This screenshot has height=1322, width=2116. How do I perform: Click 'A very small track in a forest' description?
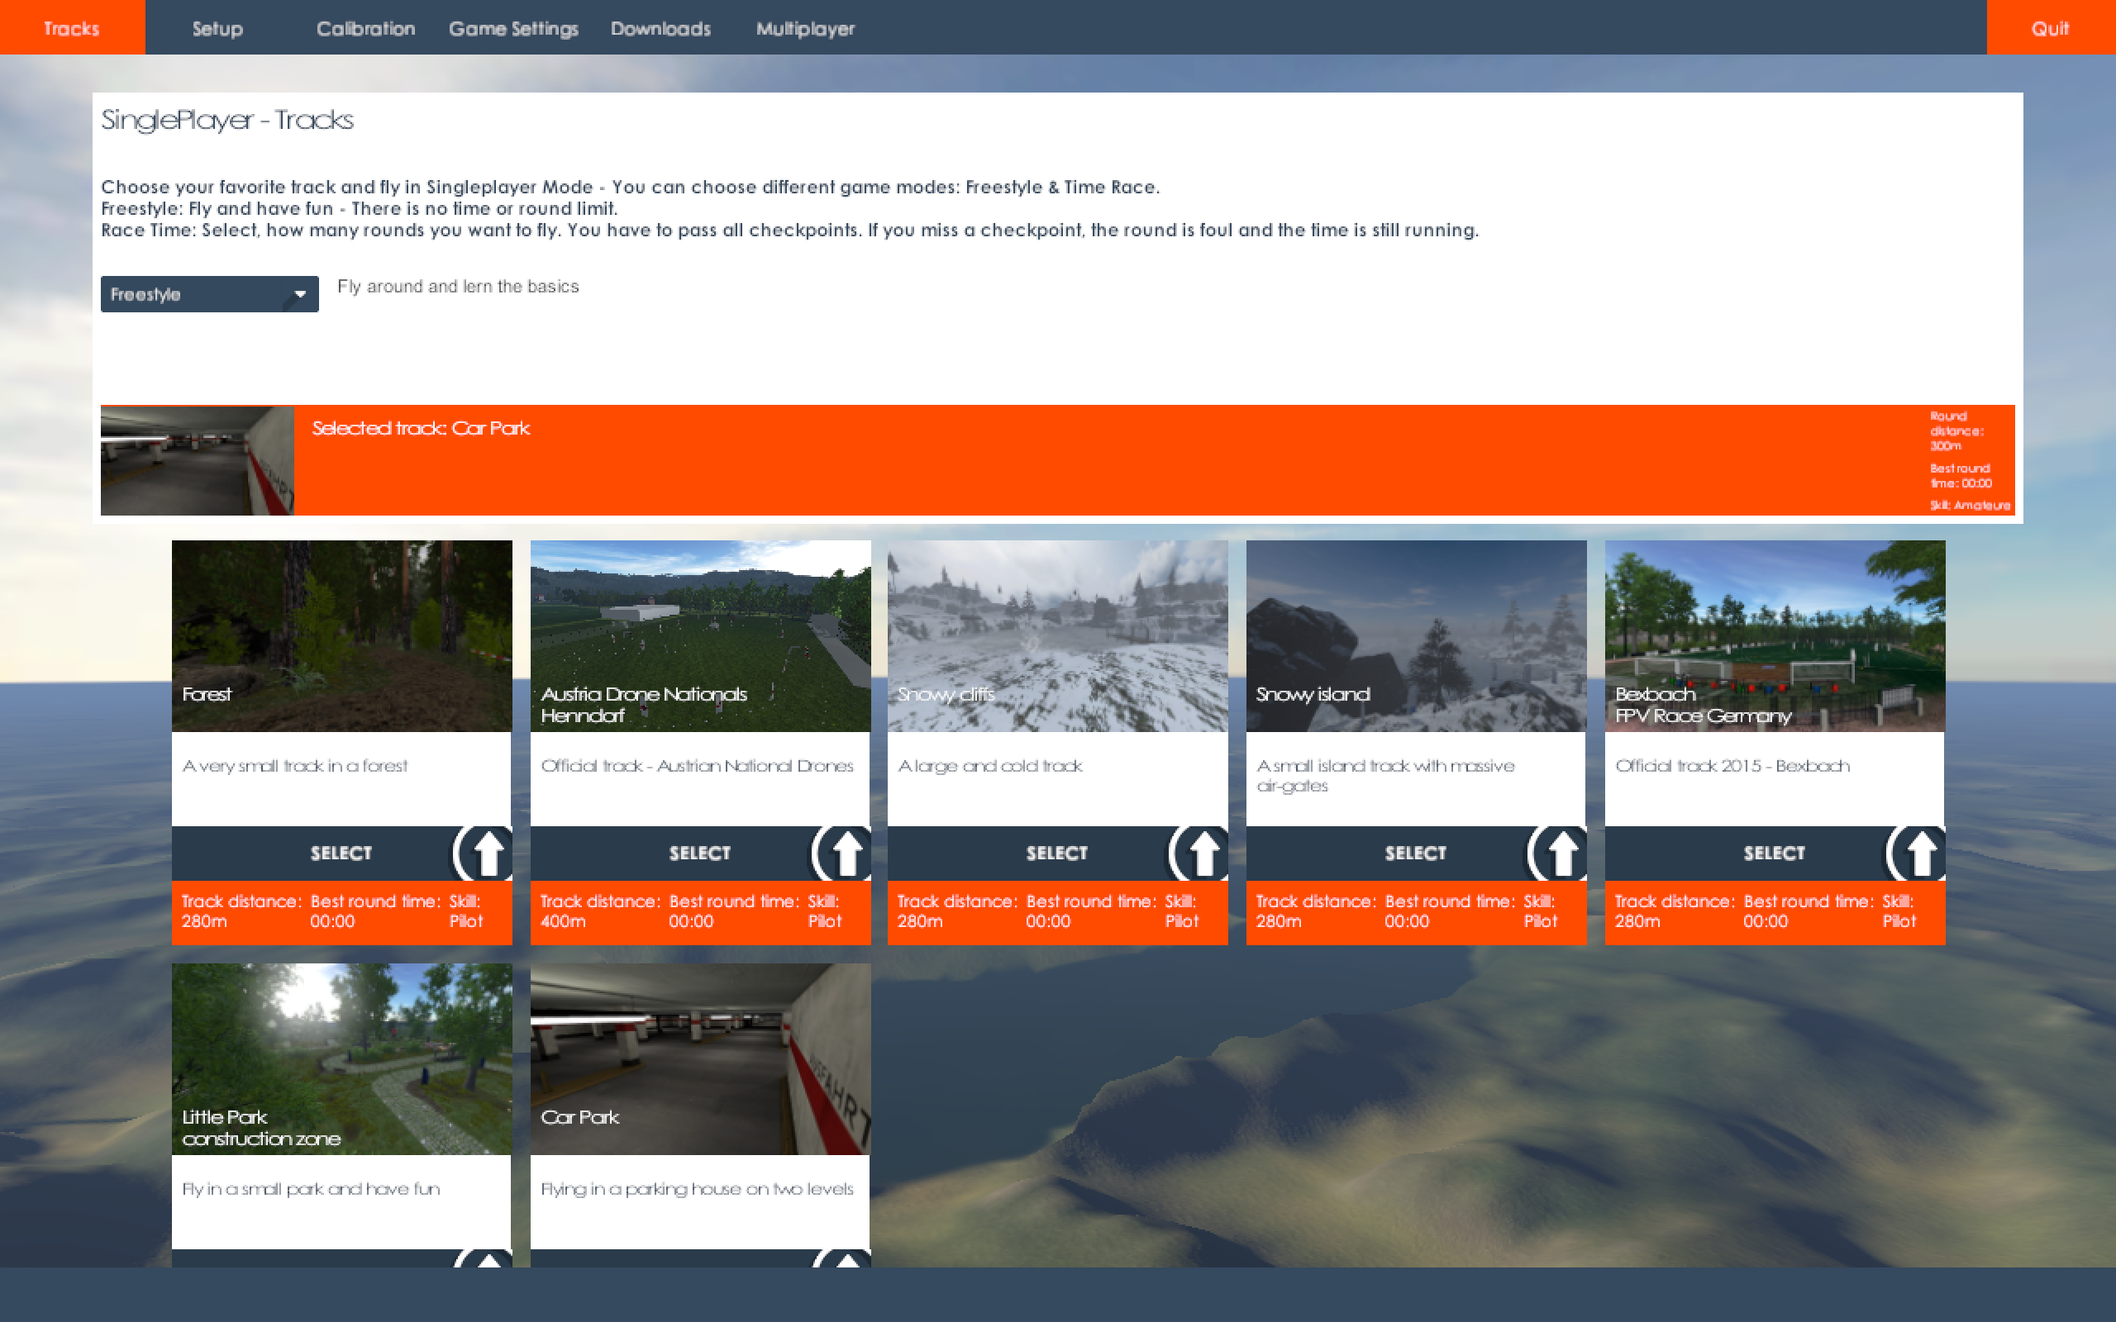(294, 766)
